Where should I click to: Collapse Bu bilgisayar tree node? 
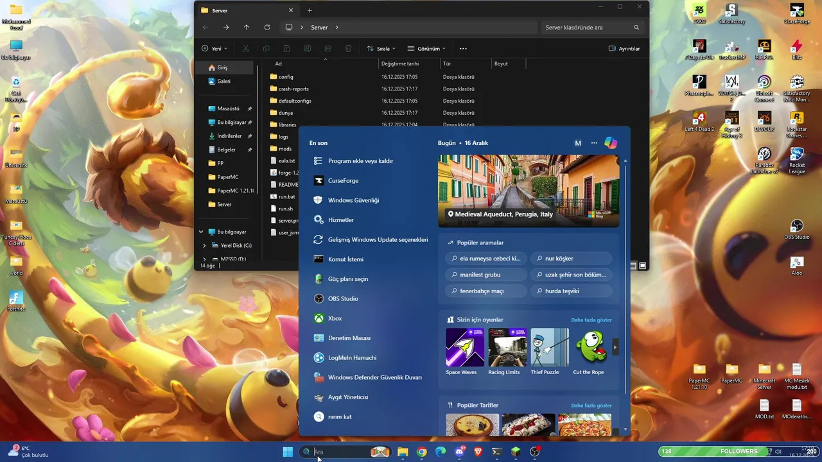[x=201, y=232]
